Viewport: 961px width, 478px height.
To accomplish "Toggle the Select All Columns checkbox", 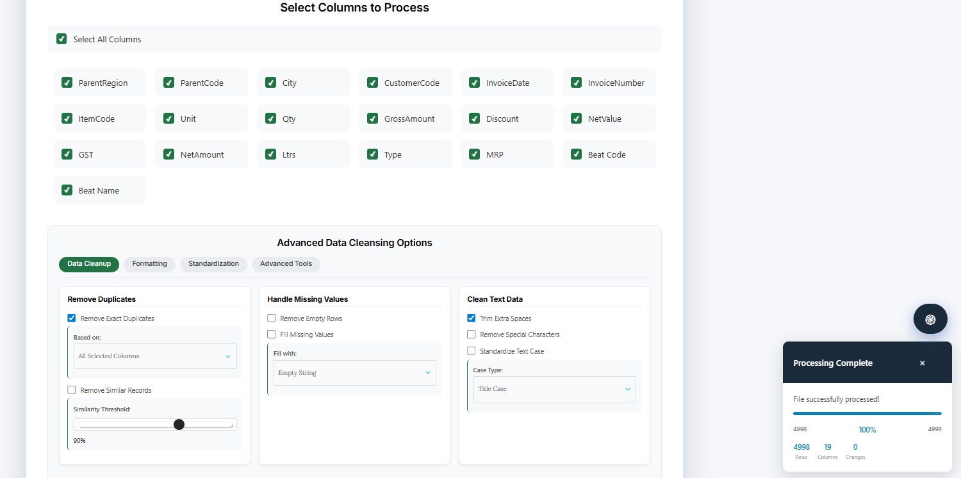I will coord(62,39).
